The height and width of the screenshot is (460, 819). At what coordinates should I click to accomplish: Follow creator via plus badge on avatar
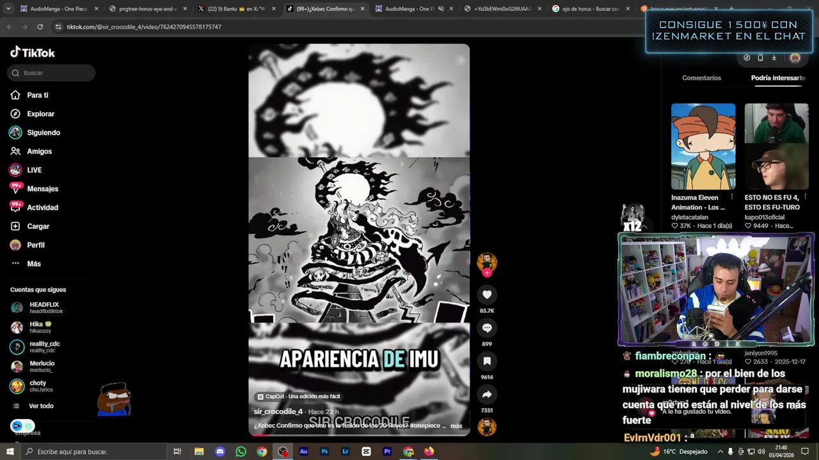tap(487, 273)
